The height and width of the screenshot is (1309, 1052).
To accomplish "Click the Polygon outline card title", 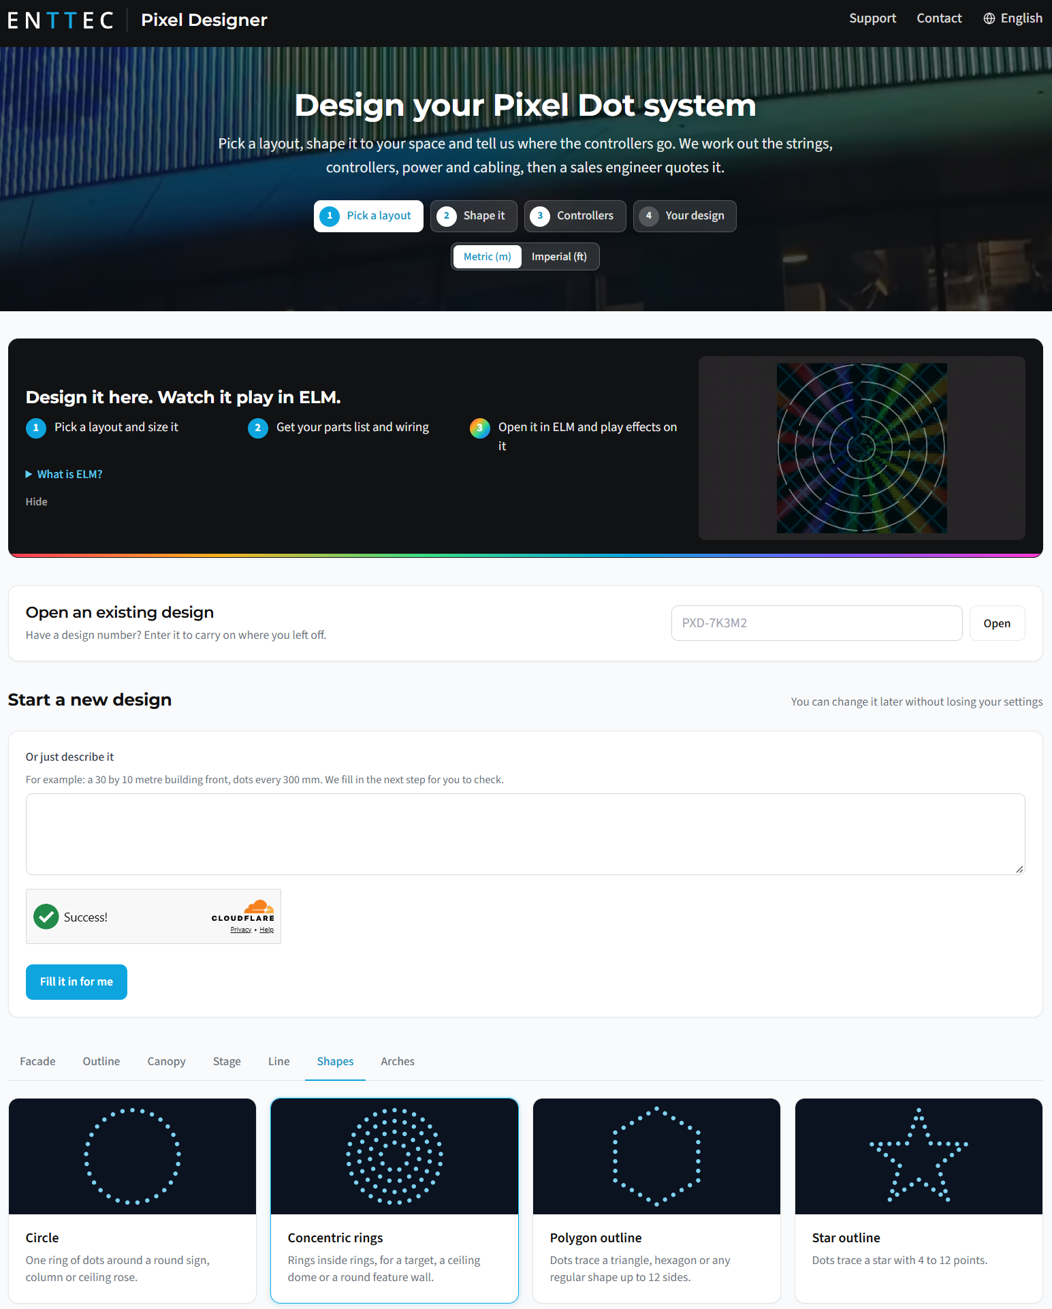I will click(596, 1237).
